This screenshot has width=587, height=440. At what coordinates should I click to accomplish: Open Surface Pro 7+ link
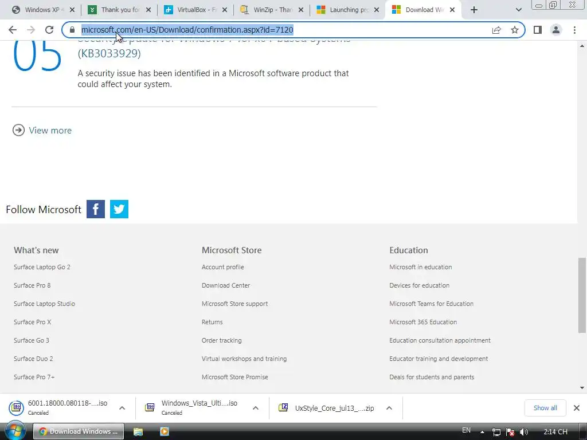34,377
